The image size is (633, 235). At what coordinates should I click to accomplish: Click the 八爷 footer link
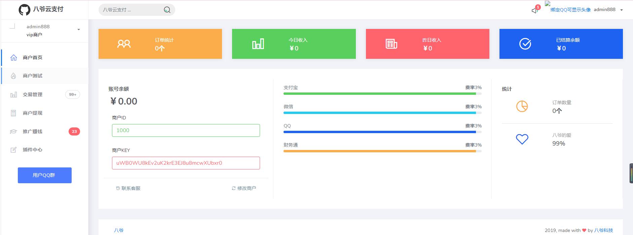119,230
